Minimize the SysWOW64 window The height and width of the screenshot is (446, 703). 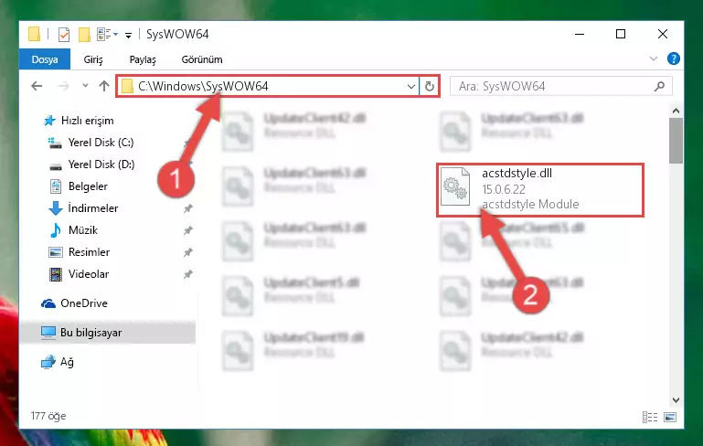coord(580,34)
